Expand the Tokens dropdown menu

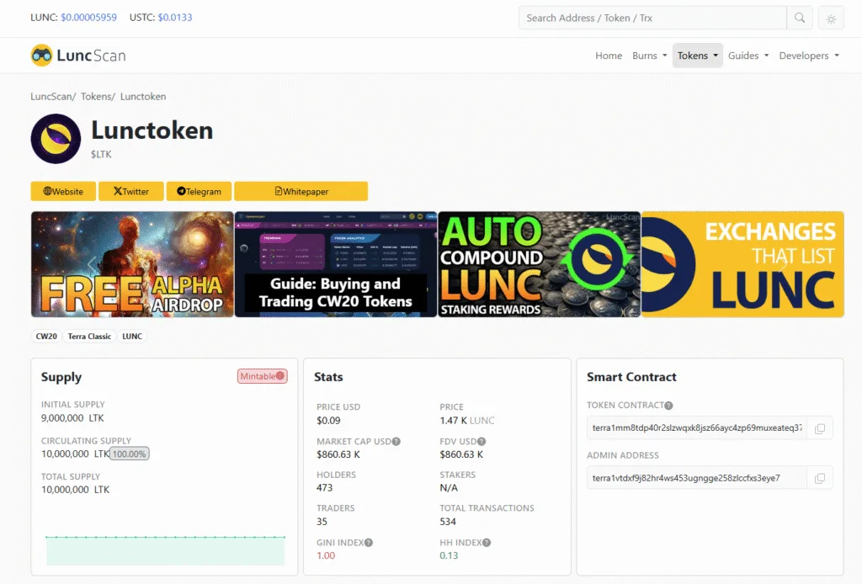(698, 56)
